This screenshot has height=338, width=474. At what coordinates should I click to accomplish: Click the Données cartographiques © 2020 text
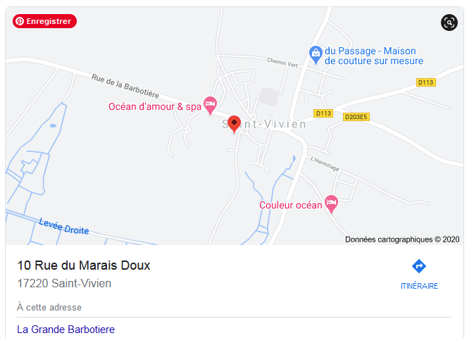click(x=402, y=239)
